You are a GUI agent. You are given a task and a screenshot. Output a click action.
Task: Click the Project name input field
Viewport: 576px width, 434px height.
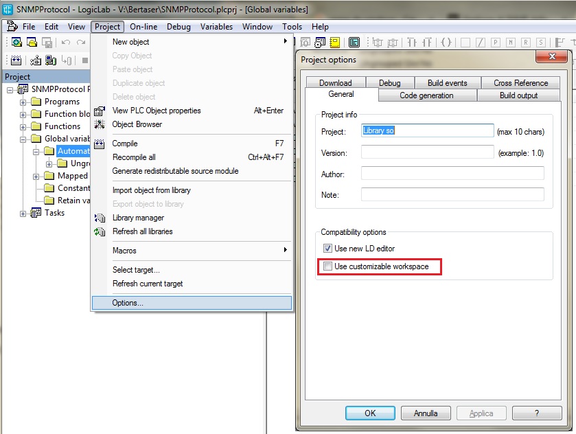(x=427, y=130)
